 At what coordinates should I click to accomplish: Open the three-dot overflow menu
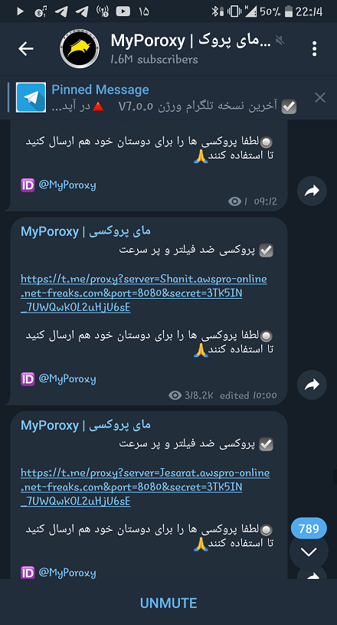pos(314,48)
